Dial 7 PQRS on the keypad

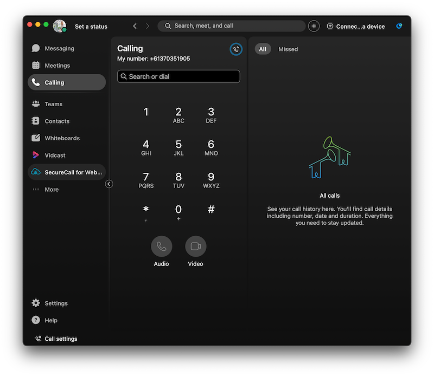coord(146,180)
